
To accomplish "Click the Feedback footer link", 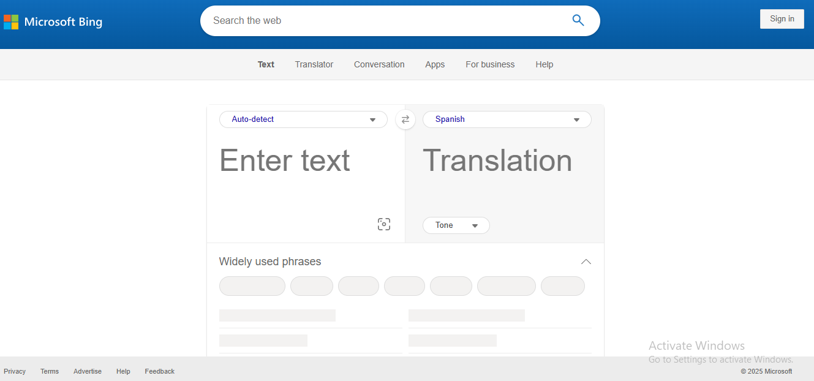I will click(159, 371).
